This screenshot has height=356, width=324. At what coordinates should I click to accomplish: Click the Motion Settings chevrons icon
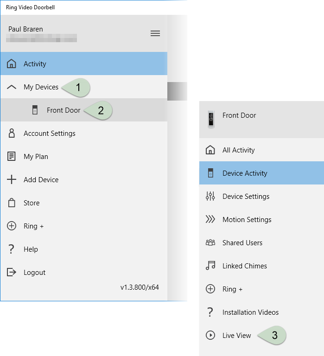(210, 219)
